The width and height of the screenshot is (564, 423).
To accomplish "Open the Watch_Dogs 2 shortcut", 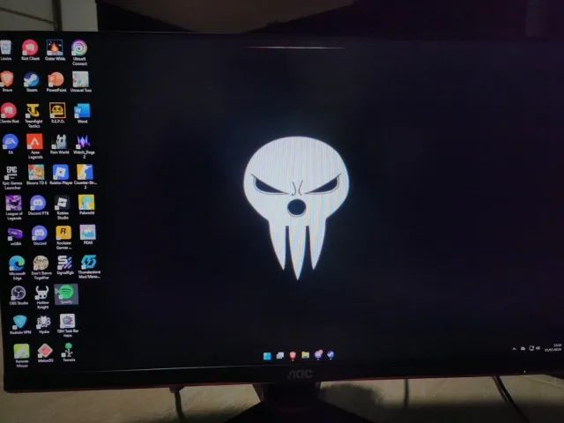I will pos(85,146).
